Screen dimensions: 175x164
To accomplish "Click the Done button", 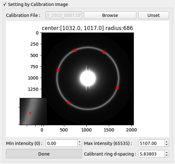I will coord(44,154).
